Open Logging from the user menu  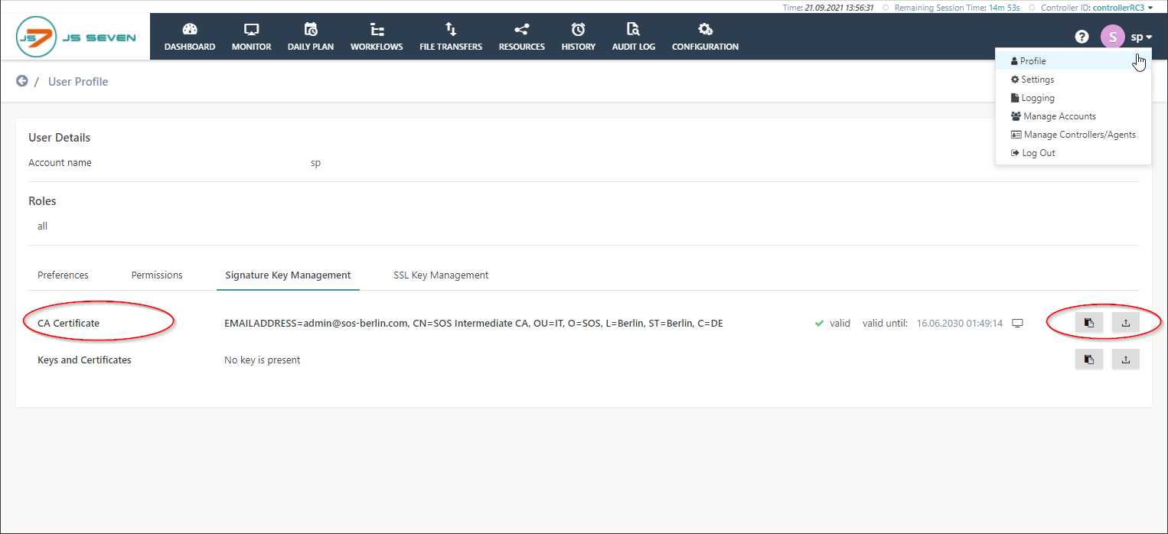1073,97
